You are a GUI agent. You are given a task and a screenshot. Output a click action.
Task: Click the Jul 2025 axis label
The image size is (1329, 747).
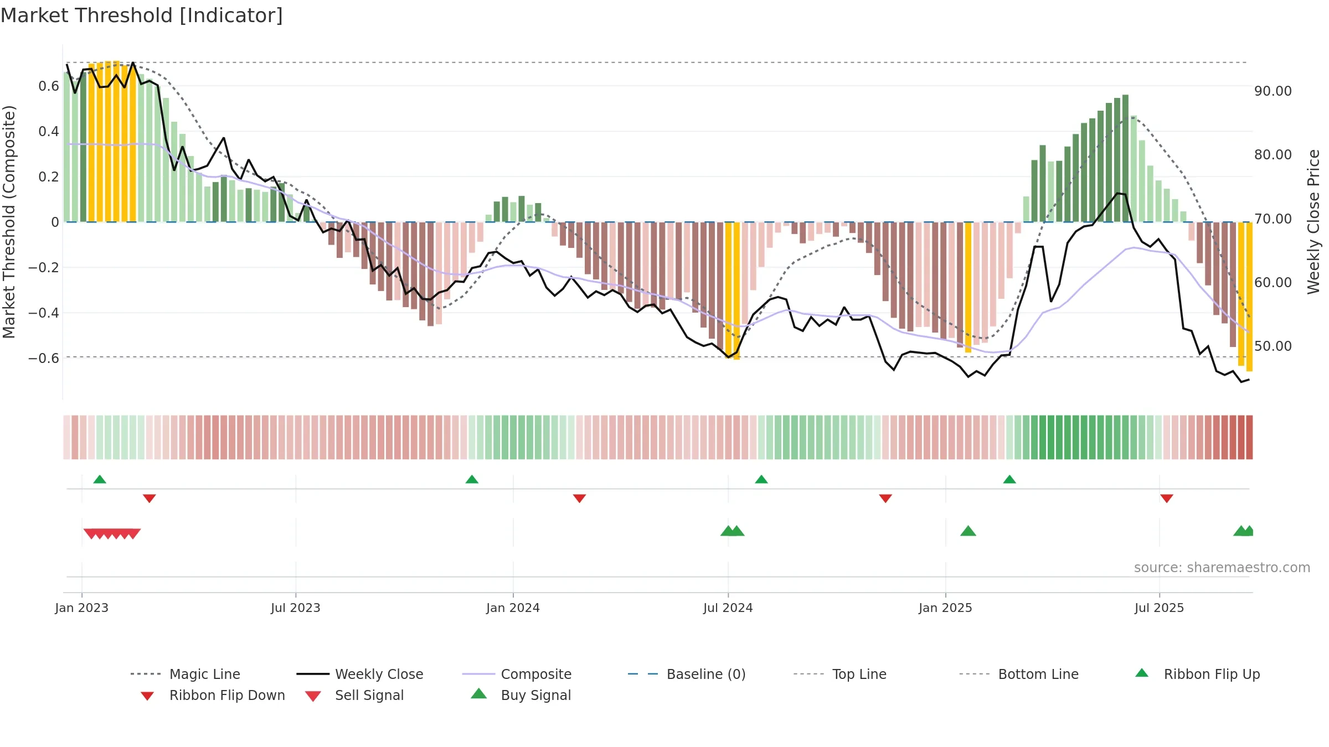point(1160,608)
